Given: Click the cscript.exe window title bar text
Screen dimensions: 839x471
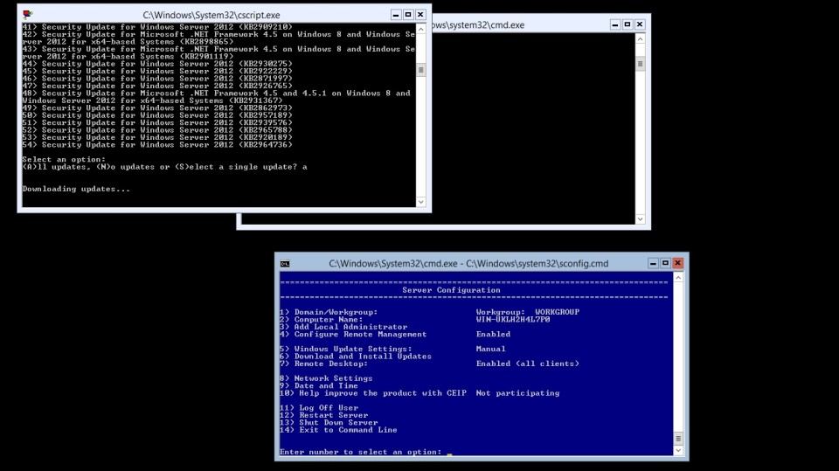Looking at the screenshot, I should click(211, 15).
